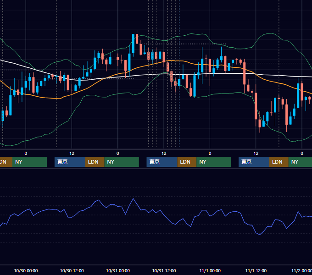Click the 10/31 12:00 date label
312x275 pixels.
pos(164,270)
